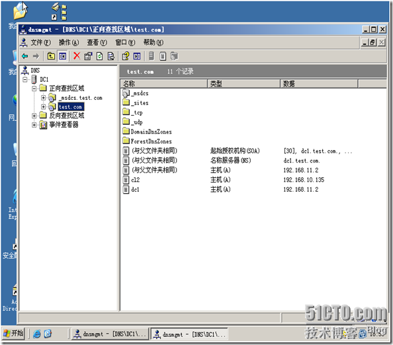This screenshot has height=345, width=393.
Task: Click the Export List toolbar icon
Action: [110, 56]
